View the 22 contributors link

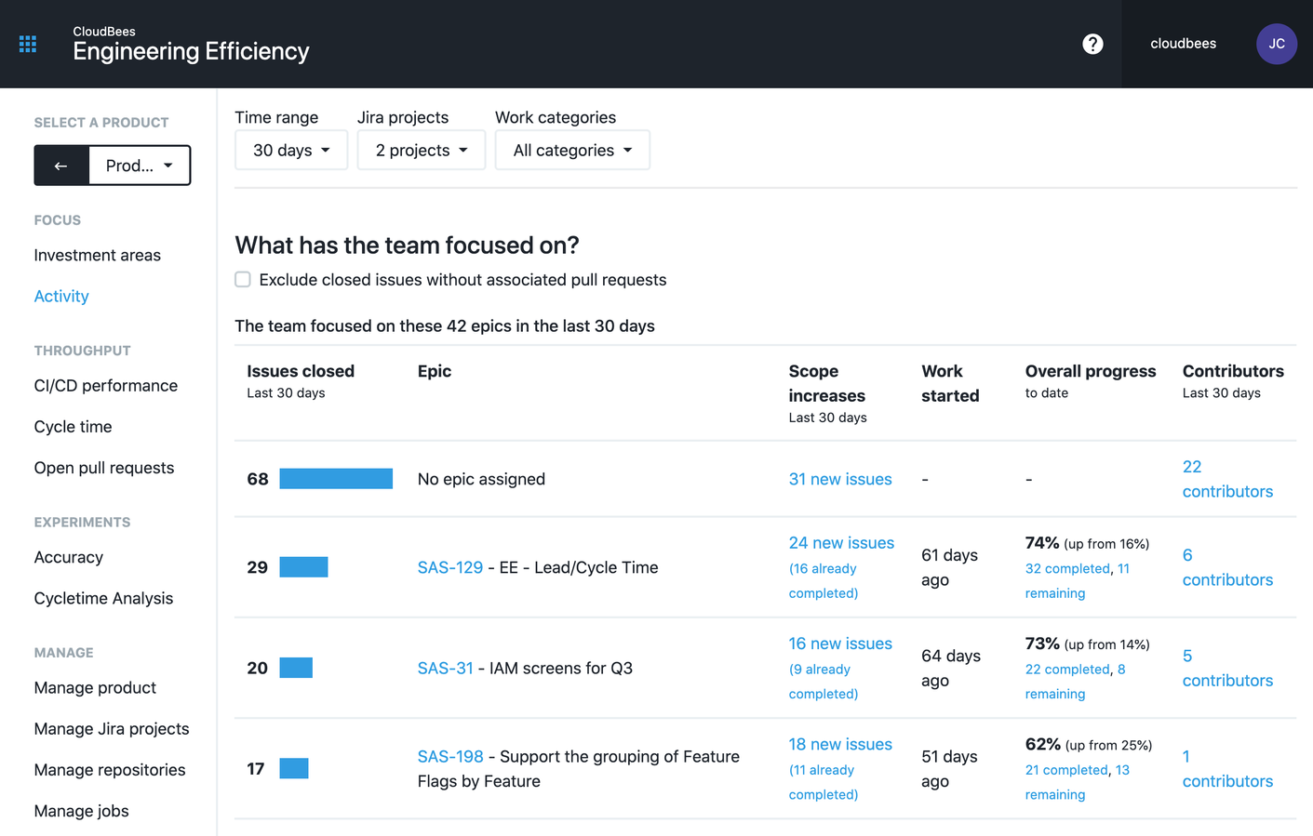(1227, 479)
